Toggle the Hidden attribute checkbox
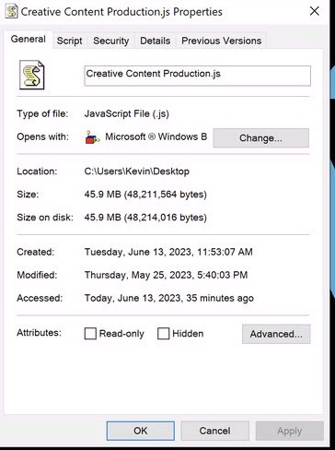The width and height of the screenshot is (335, 450). click(164, 334)
